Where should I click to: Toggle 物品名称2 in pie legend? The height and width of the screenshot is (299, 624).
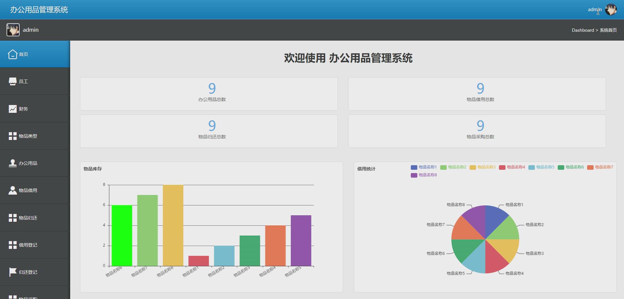click(453, 167)
